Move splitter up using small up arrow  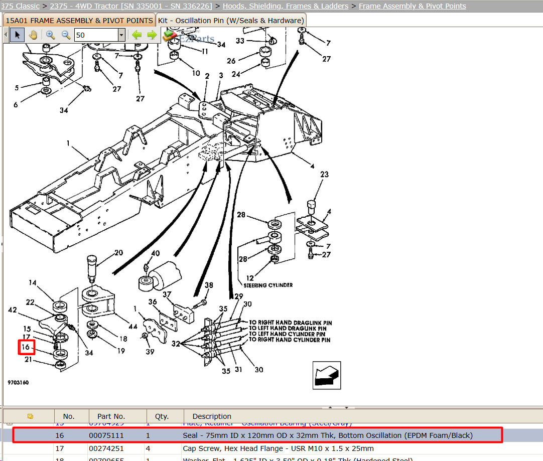point(330,408)
